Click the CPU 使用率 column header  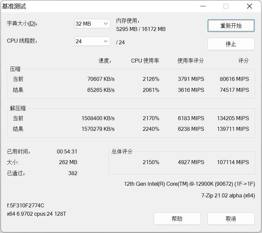145,61
